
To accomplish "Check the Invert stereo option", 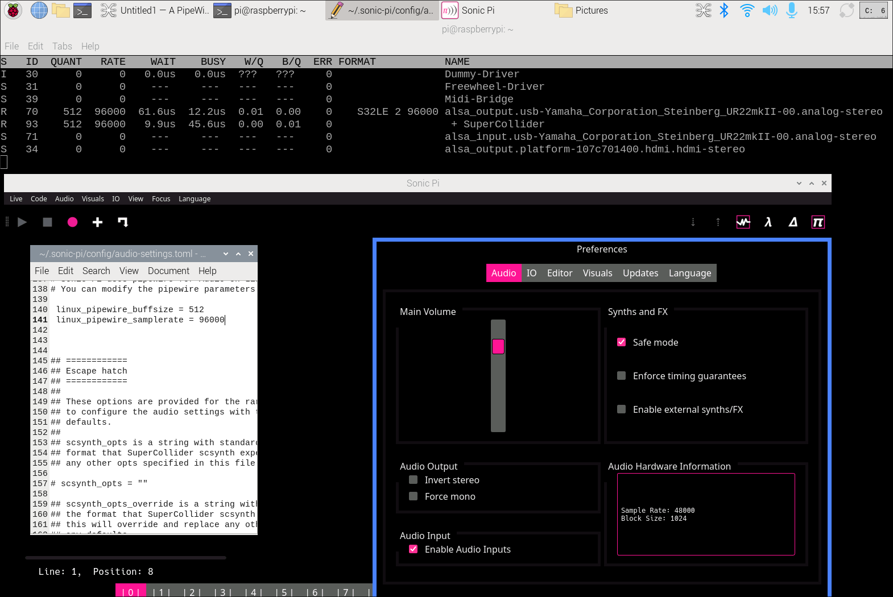I will coord(414,480).
